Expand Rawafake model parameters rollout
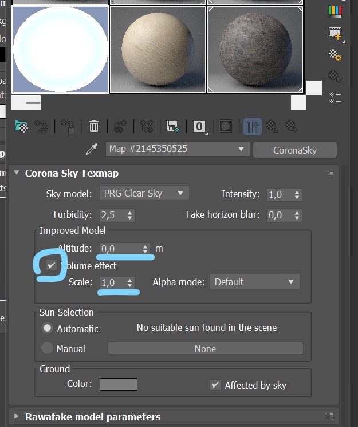Image resolution: width=358 pixels, height=427 pixels. (x=17, y=416)
